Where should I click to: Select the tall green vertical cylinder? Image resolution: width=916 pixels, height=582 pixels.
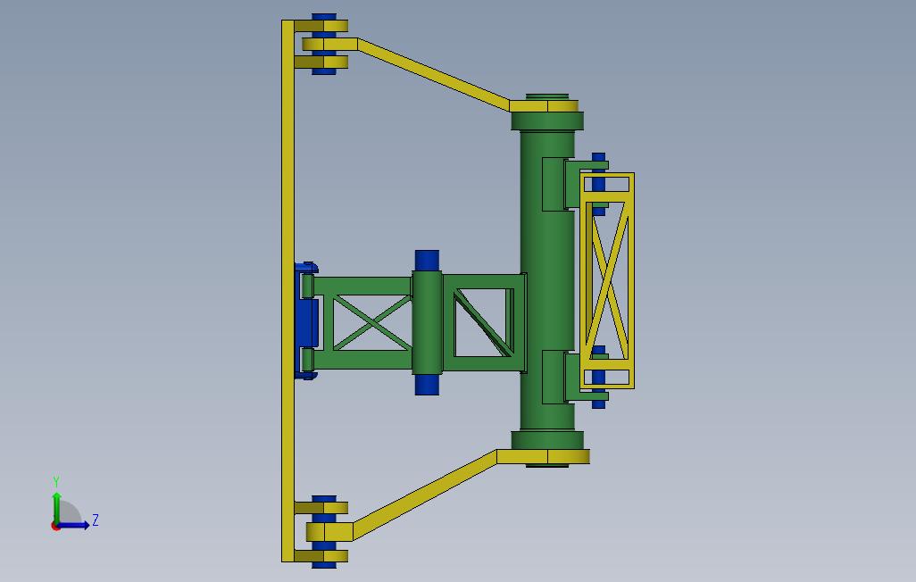(x=547, y=280)
